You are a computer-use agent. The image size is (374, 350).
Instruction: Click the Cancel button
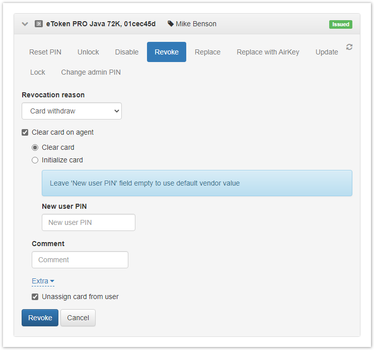pos(78,318)
